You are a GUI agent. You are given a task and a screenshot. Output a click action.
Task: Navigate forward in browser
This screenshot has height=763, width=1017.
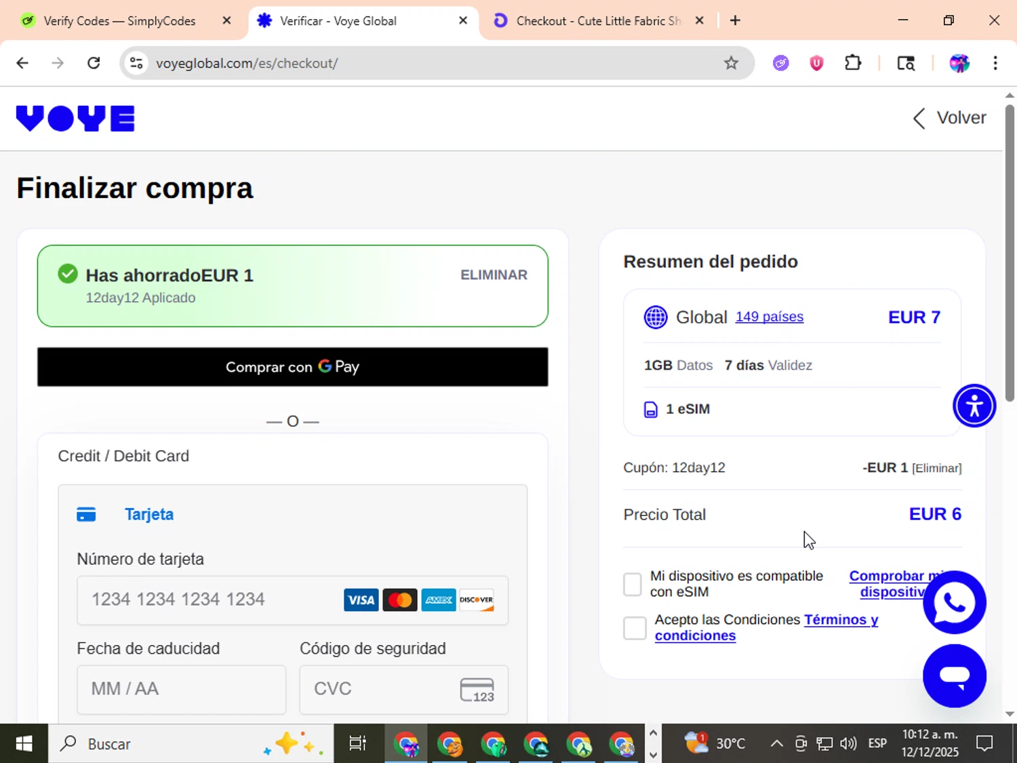58,63
